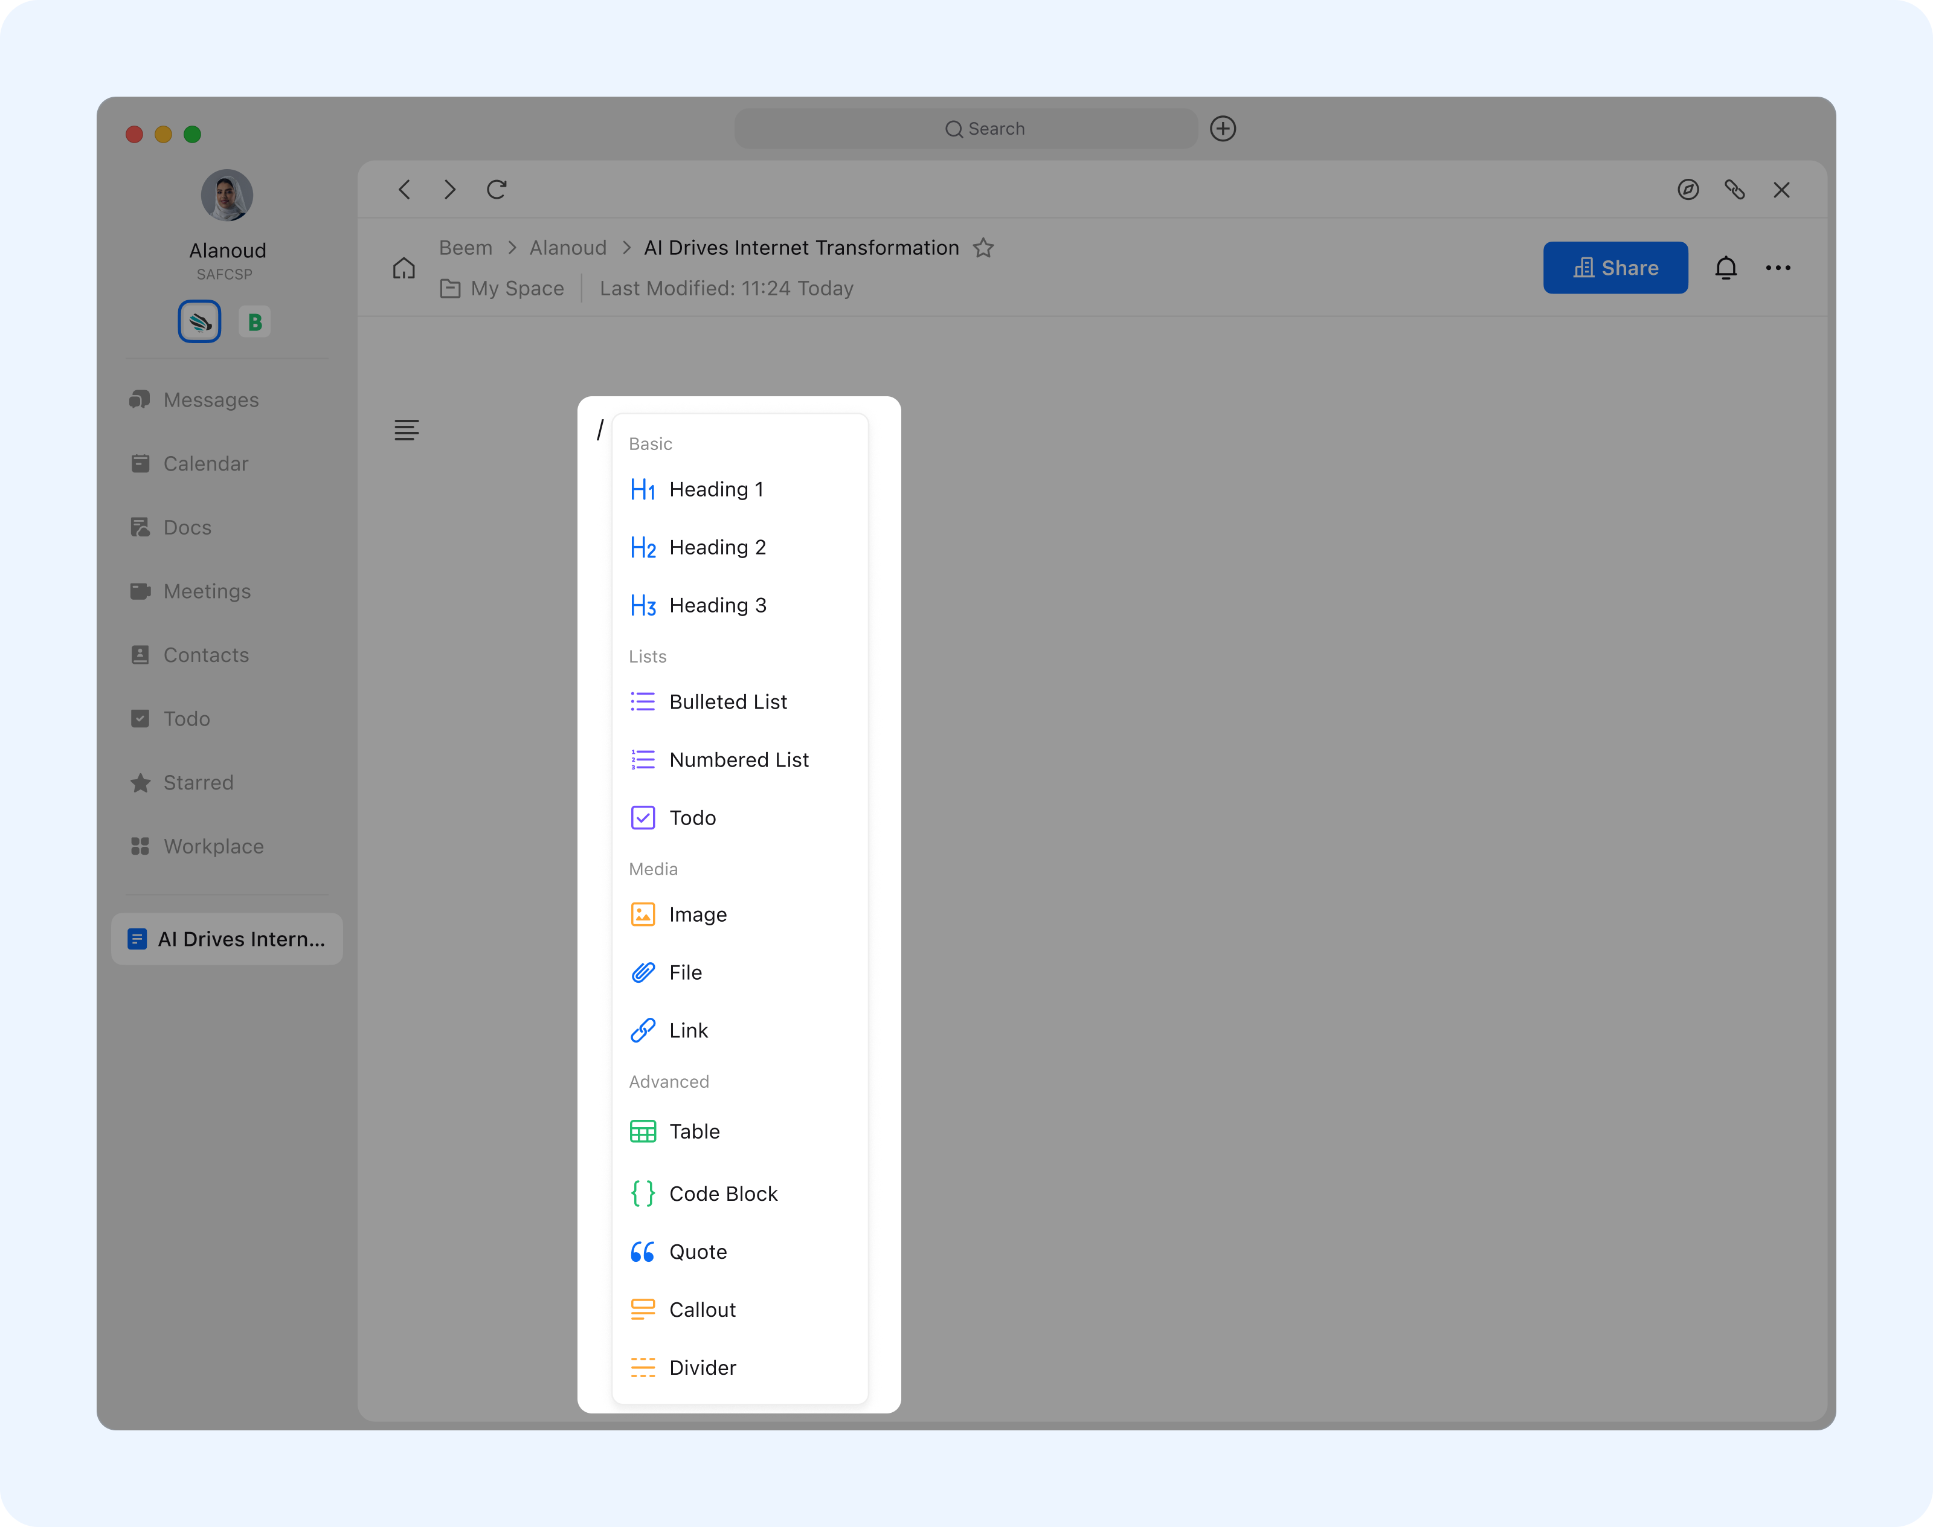Open the three-dot more options menu
Screen dimensions: 1933x1527
1777,268
